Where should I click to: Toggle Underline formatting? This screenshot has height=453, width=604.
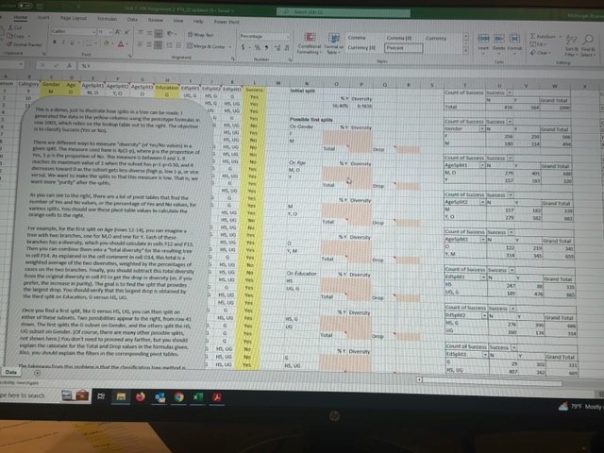pyautogui.click(x=73, y=42)
